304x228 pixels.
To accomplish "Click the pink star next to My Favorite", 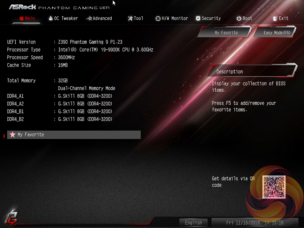I will click(12, 134).
